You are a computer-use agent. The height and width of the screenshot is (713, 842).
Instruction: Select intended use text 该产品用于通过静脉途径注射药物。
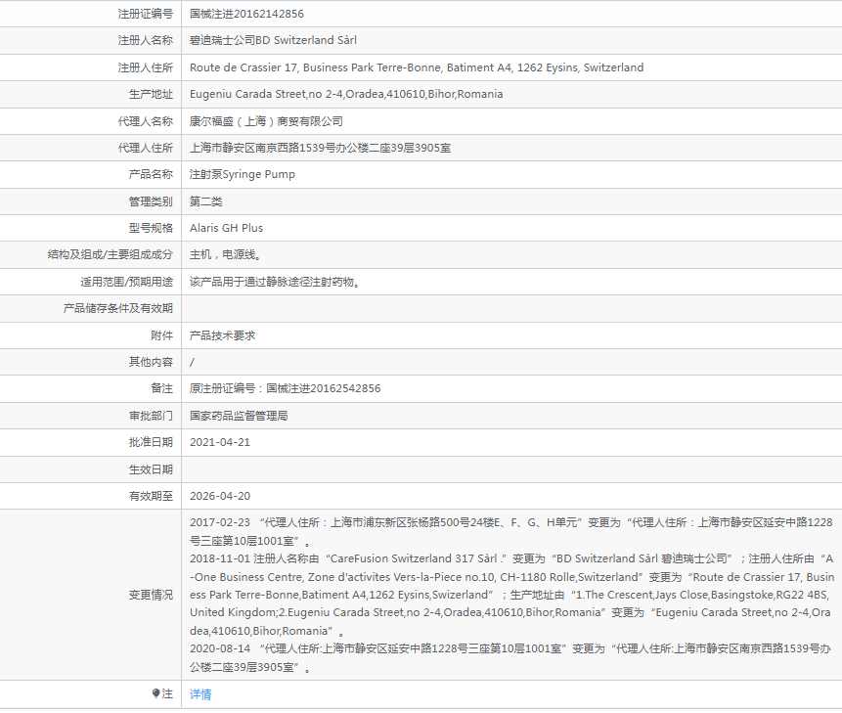click(275, 282)
